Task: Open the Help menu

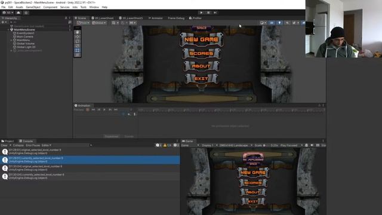Action: click(x=104, y=7)
